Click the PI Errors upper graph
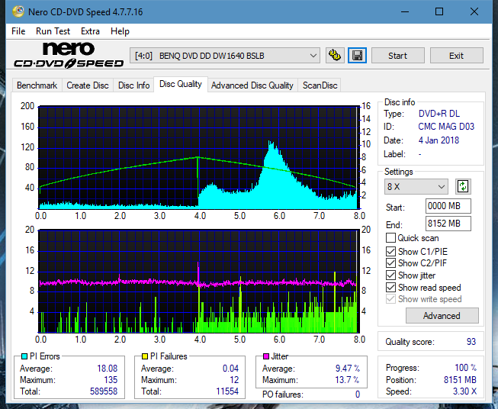This screenshot has width=498, height=409. 198,157
